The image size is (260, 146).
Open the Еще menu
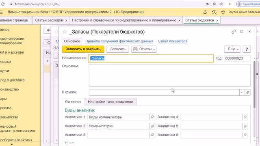click(232, 49)
